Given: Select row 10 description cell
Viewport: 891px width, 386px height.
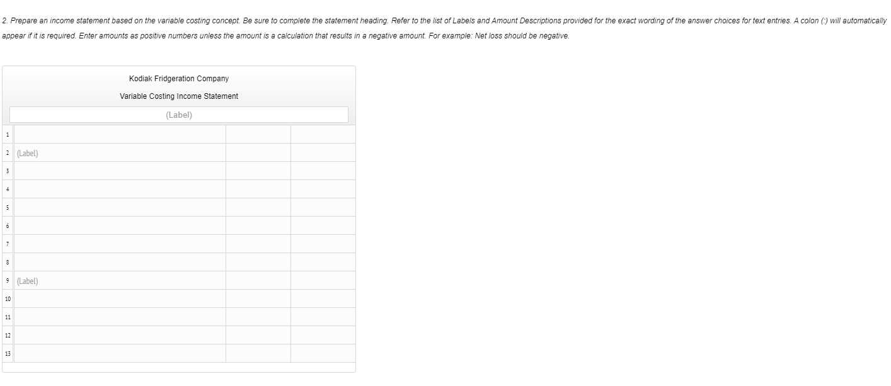Looking at the screenshot, I should point(120,298).
